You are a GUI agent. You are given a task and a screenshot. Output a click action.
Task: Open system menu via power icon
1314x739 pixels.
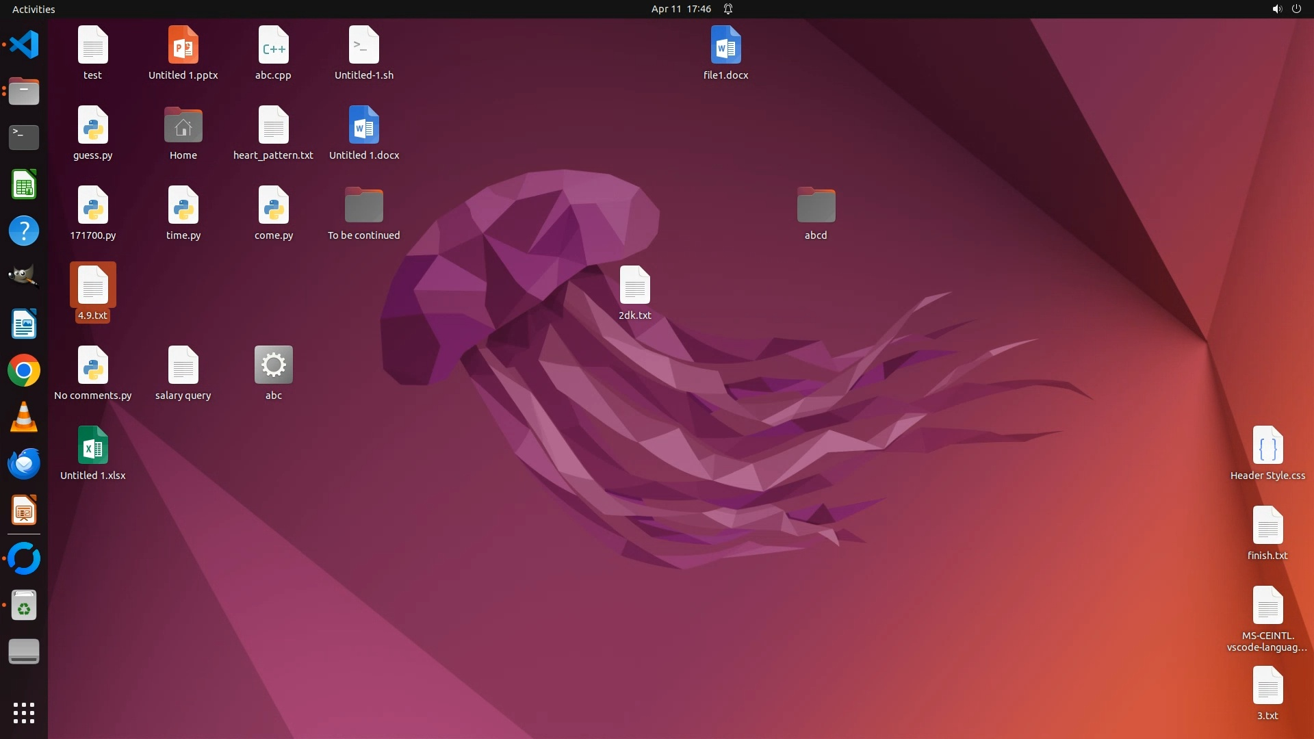tap(1296, 9)
